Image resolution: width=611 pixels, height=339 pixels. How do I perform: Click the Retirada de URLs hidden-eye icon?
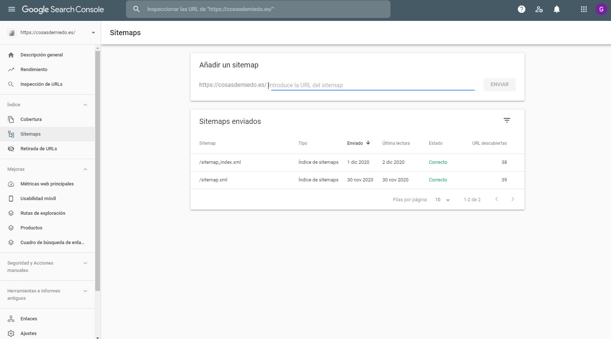[x=11, y=149]
